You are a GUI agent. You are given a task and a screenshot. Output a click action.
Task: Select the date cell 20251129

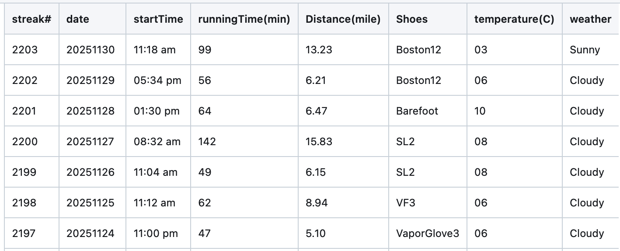(91, 80)
